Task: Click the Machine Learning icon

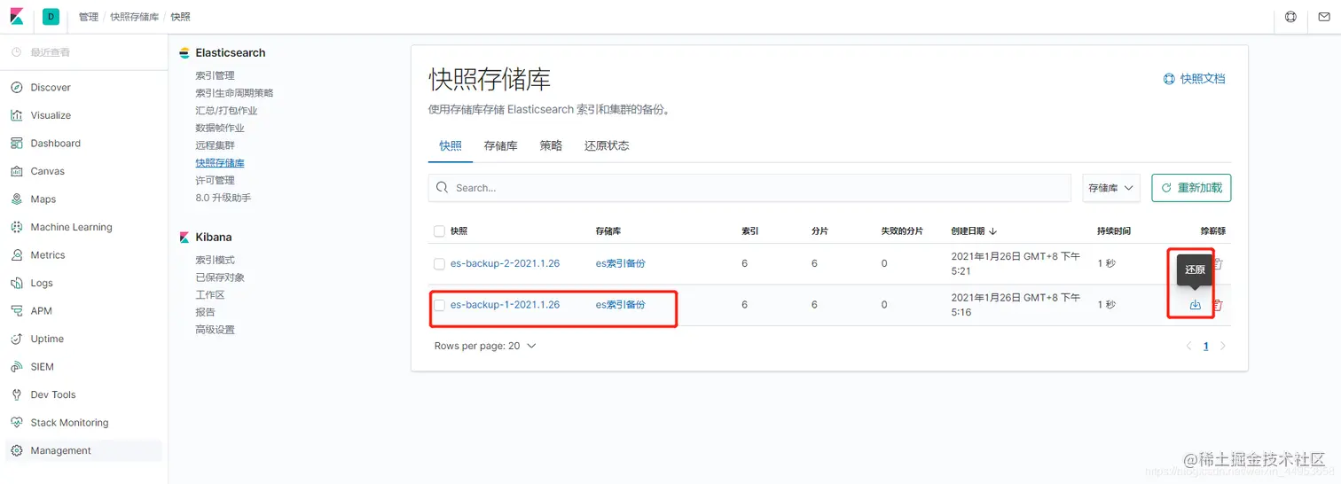Action: 16,227
